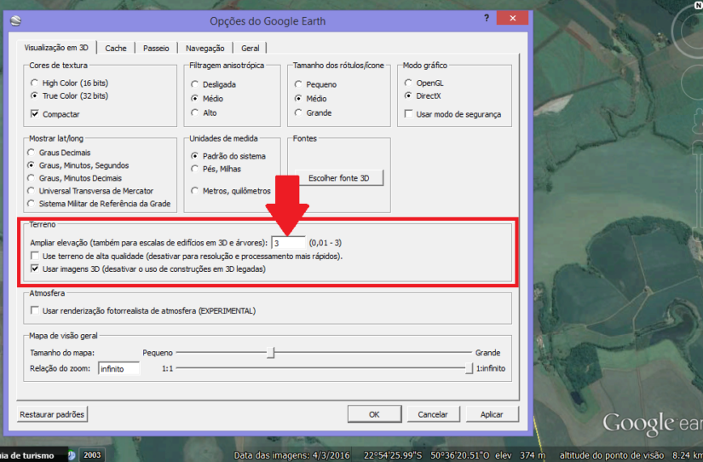703x462 pixels.
Task: Select Graus Decimais lat/long format
Action: pyautogui.click(x=59, y=153)
